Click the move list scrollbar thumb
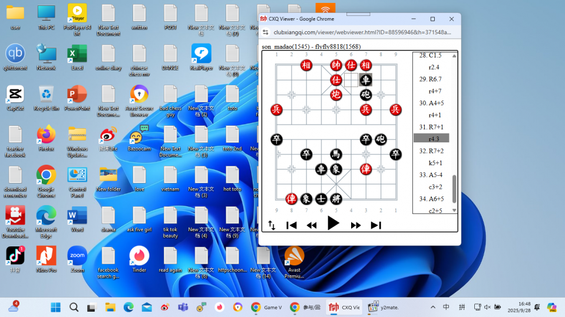The image size is (565, 317). pos(454,189)
